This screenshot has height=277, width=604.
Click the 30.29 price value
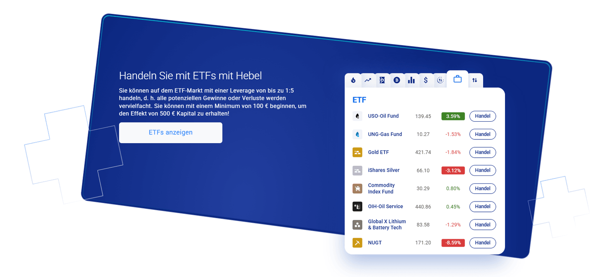click(x=423, y=188)
